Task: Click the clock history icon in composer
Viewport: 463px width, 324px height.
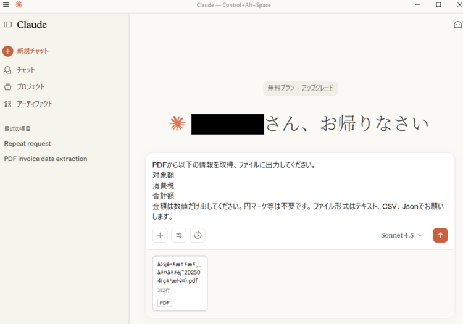Action: coord(198,235)
